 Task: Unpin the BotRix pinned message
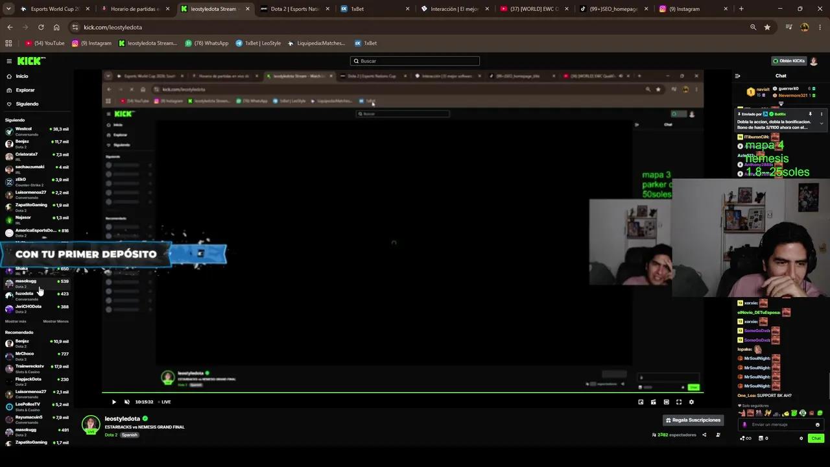pyautogui.click(x=810, y=114)
